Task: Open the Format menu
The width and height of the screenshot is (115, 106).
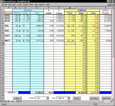Action: (x=25, y=5)
